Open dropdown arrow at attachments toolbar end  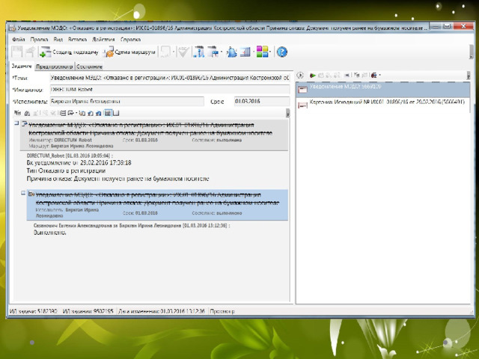381,76
